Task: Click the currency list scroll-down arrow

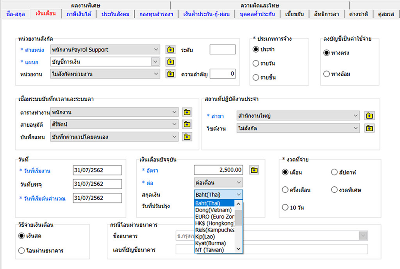Action: 238,249
